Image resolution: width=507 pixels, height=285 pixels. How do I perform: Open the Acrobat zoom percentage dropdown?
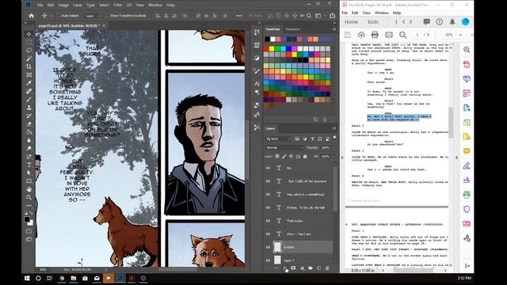(461, 35)
